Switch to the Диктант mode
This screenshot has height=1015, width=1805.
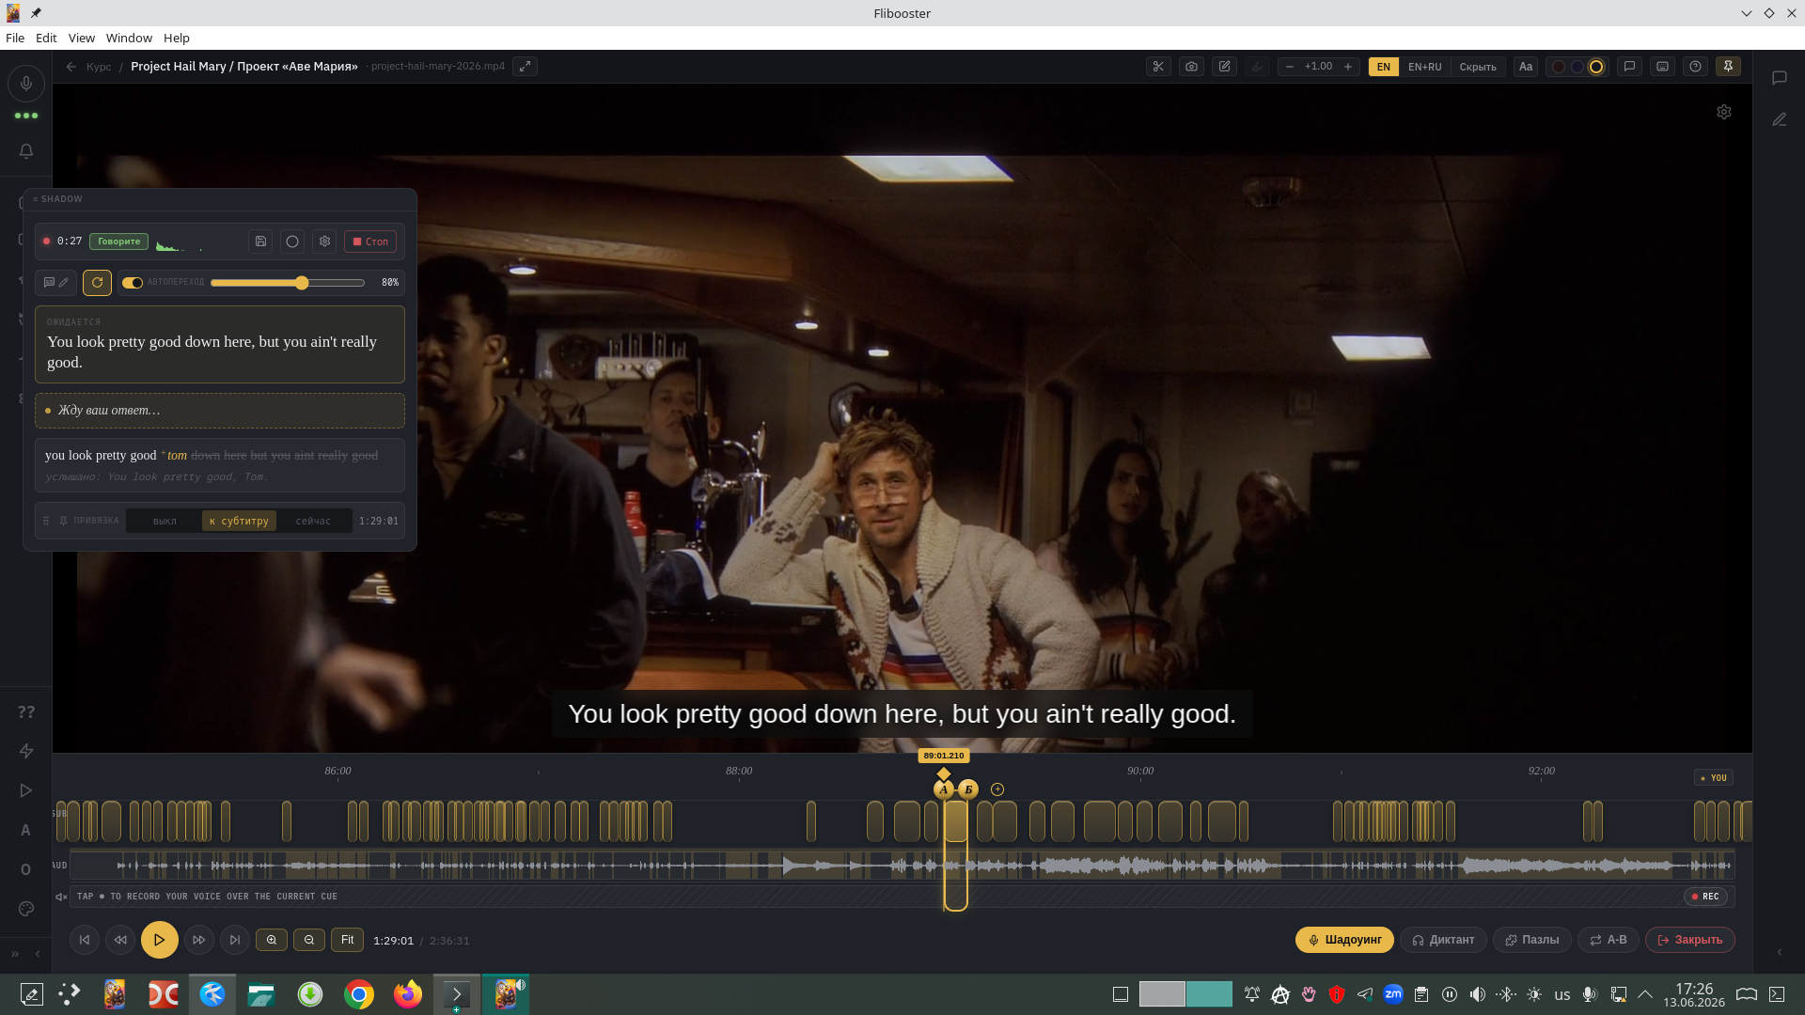pos(1443,940)
